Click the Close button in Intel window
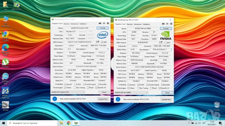The width and height of the screenshot is (225, 126). click(104, 92)
